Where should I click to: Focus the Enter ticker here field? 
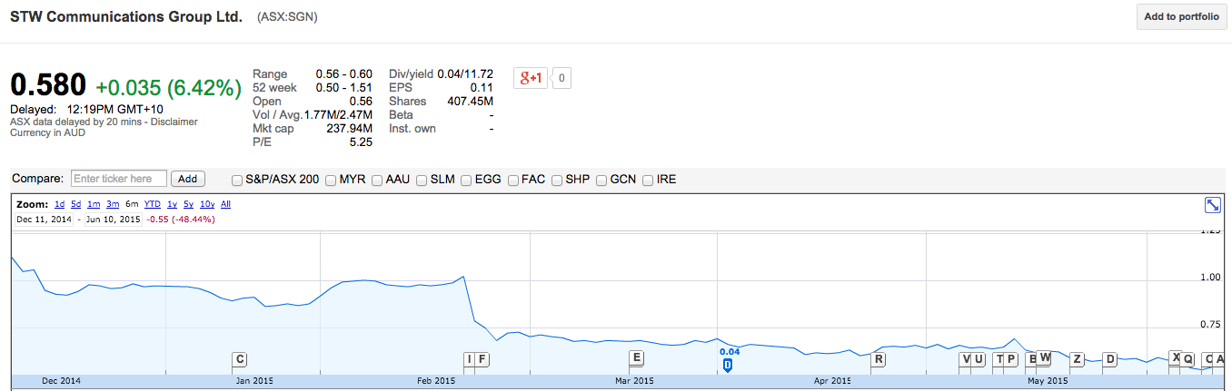point(118,179)
